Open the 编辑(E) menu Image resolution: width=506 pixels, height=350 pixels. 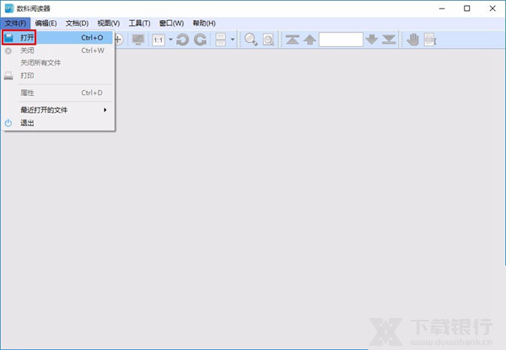(x=46, y=23)
